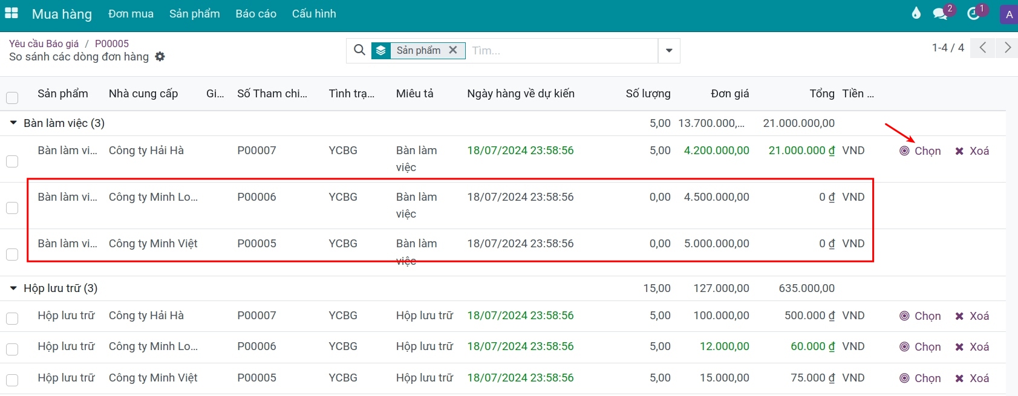Sort by the Đơn giá column header

tap(730, 94)
